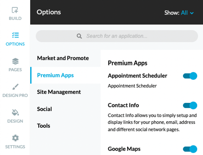Click the Contact Info app title
203x155 pixels.
(x=123, y=105)
